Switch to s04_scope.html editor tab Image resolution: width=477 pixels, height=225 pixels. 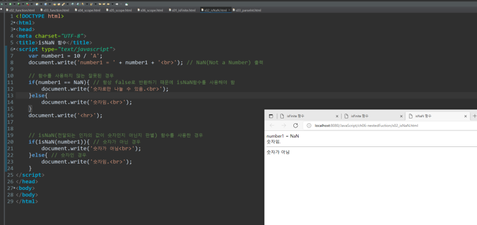coord(87,10)
